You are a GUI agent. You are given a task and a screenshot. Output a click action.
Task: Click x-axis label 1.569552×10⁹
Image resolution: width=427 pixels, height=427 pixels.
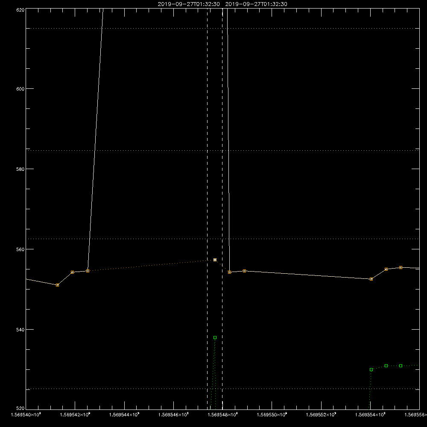pyautogui.click(x=321, y=415)
